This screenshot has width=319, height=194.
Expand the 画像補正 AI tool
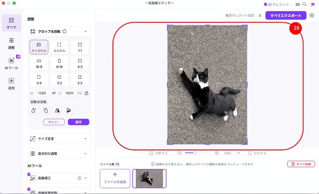point(86,178)
